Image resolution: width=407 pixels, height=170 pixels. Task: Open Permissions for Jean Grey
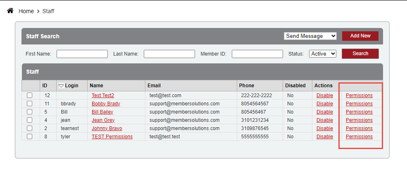[359, 120]
